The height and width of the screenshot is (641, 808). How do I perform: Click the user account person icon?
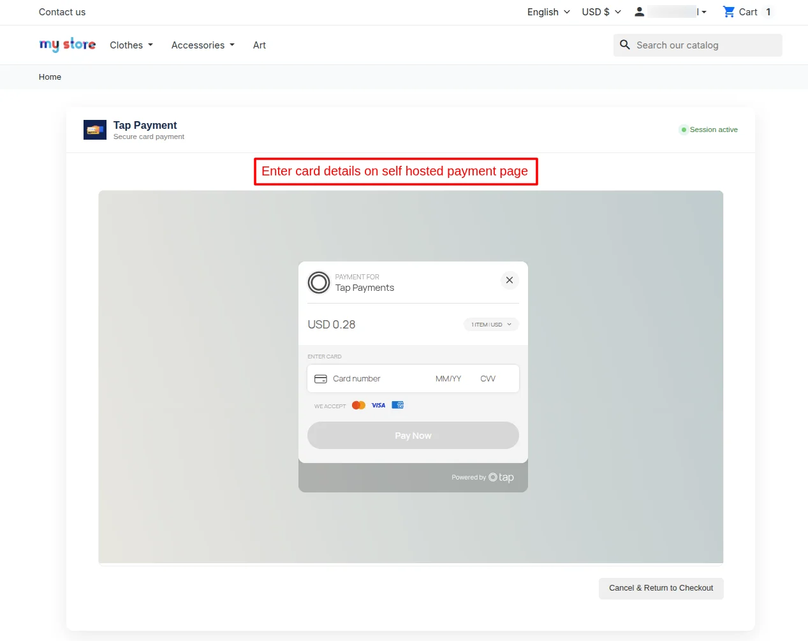point(639,12)
